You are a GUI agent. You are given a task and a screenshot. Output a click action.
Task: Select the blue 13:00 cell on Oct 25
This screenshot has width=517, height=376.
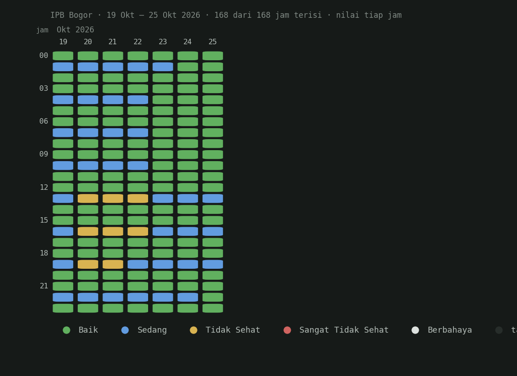pyautogui.click(x=213, y=198)
